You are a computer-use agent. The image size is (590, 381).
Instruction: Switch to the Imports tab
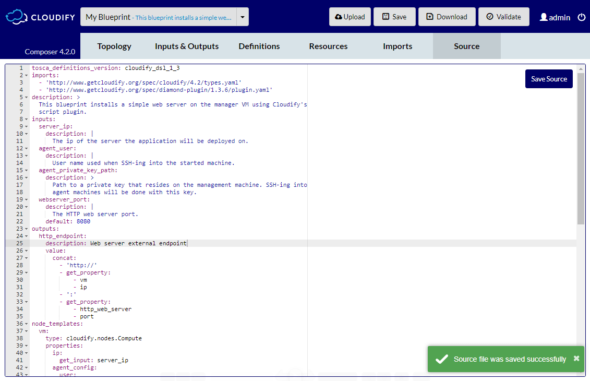(398, 46)
